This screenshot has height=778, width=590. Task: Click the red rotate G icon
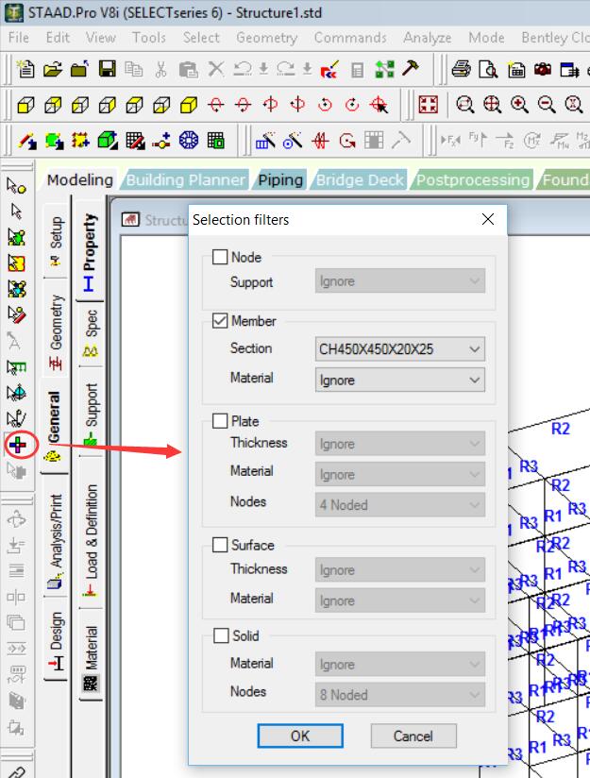click(347, 141)
